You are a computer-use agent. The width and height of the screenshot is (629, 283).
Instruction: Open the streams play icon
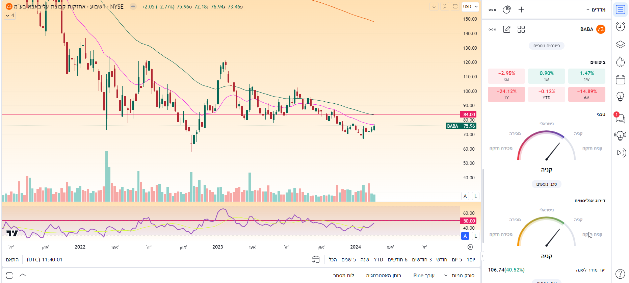(x=621, y=153)
